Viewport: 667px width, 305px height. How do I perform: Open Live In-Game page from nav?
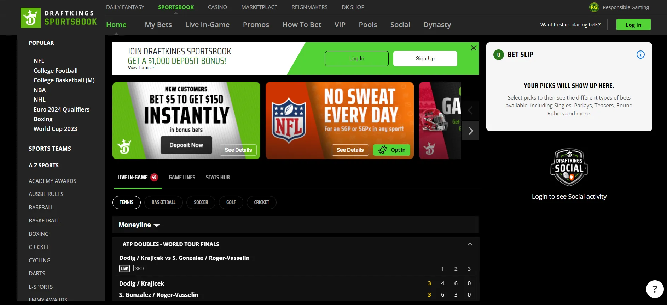(x=207, y=25)
